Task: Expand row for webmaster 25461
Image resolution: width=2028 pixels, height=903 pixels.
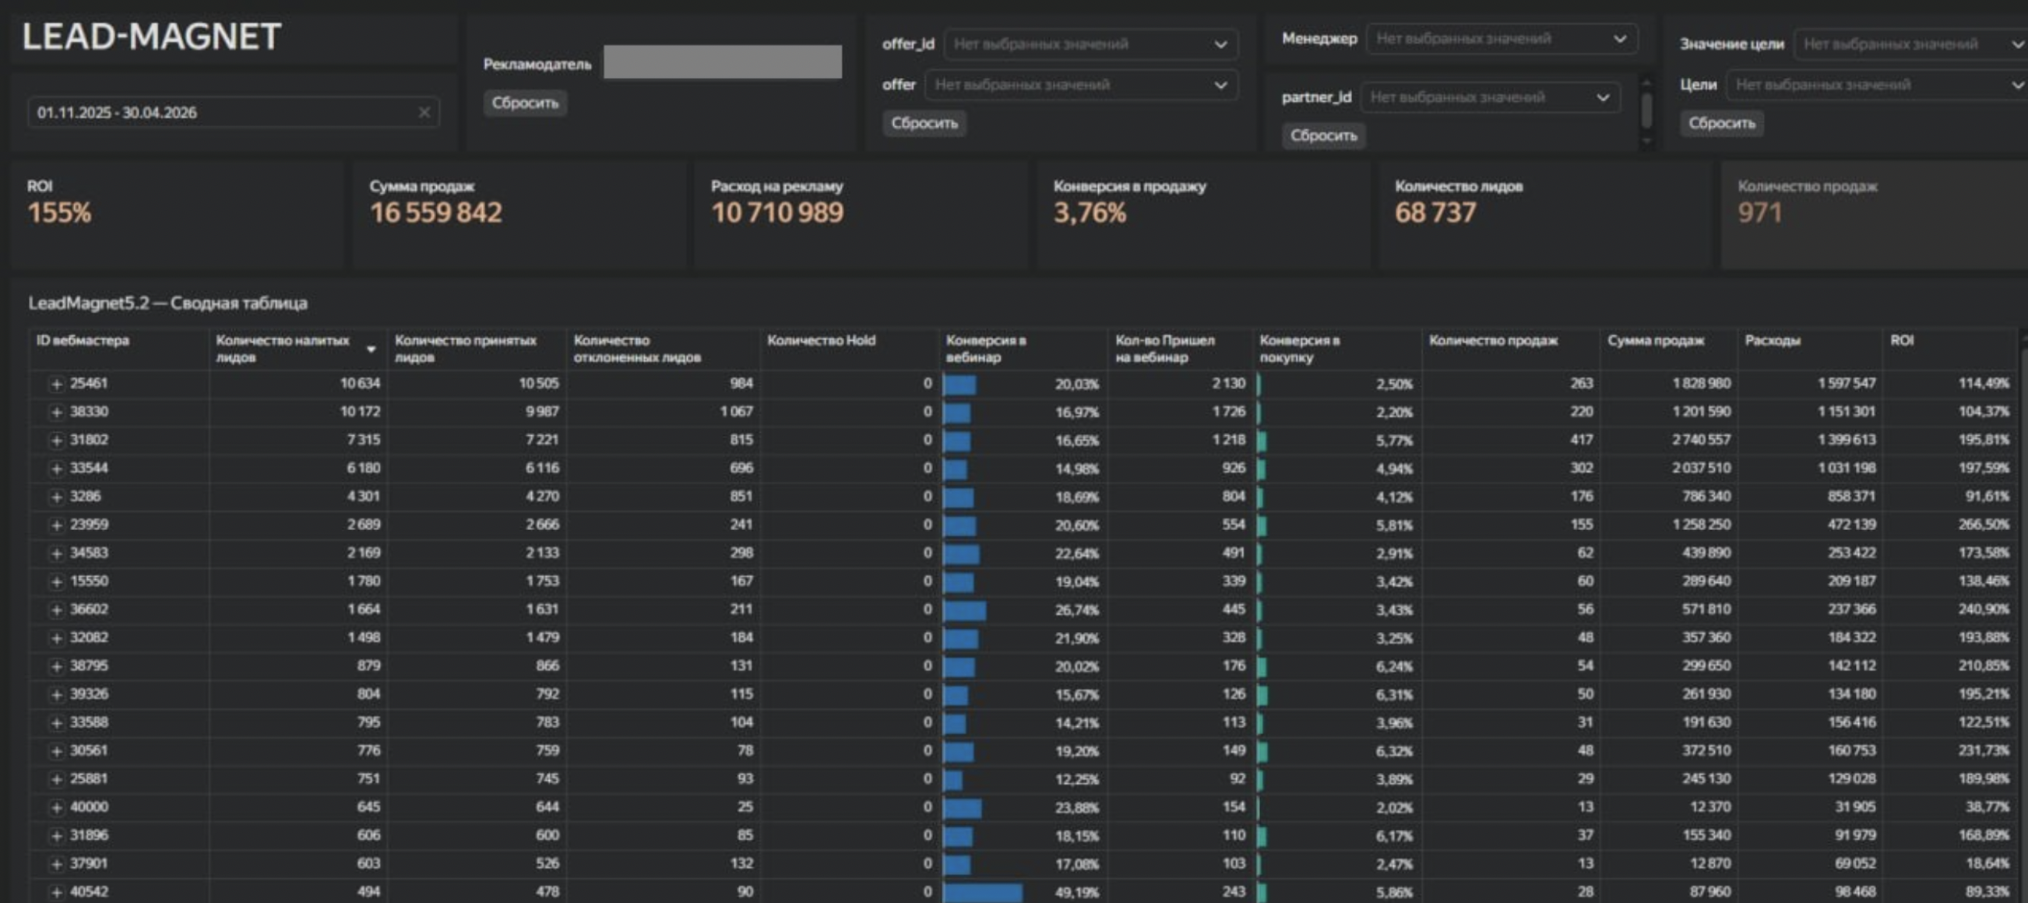Action: click(56, 384)
